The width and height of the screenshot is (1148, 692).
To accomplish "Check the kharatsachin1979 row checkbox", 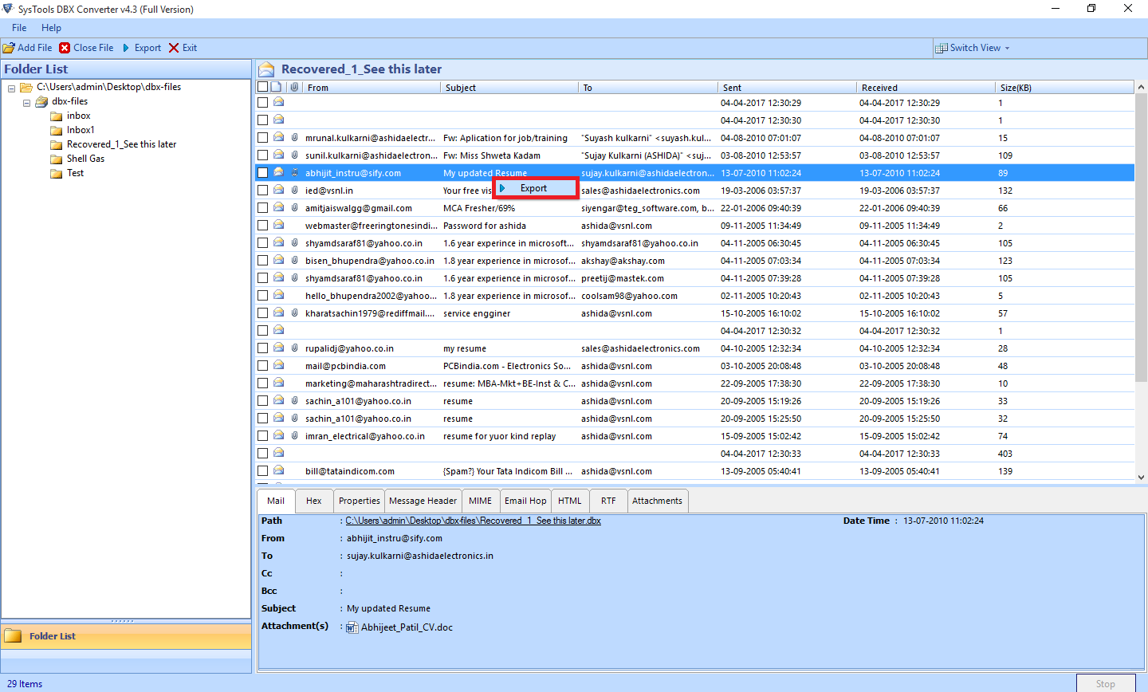I will pos(262,313).
